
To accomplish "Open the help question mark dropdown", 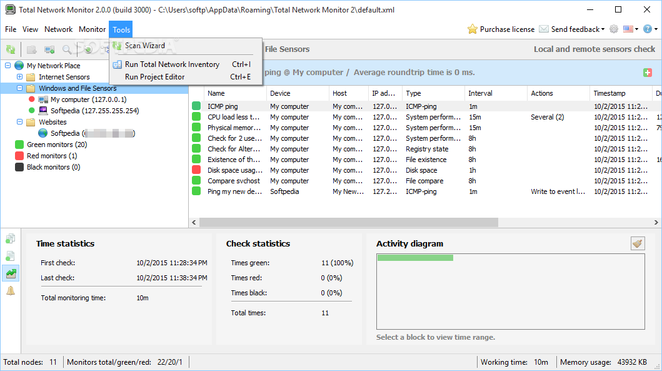I will pos(650,29).
